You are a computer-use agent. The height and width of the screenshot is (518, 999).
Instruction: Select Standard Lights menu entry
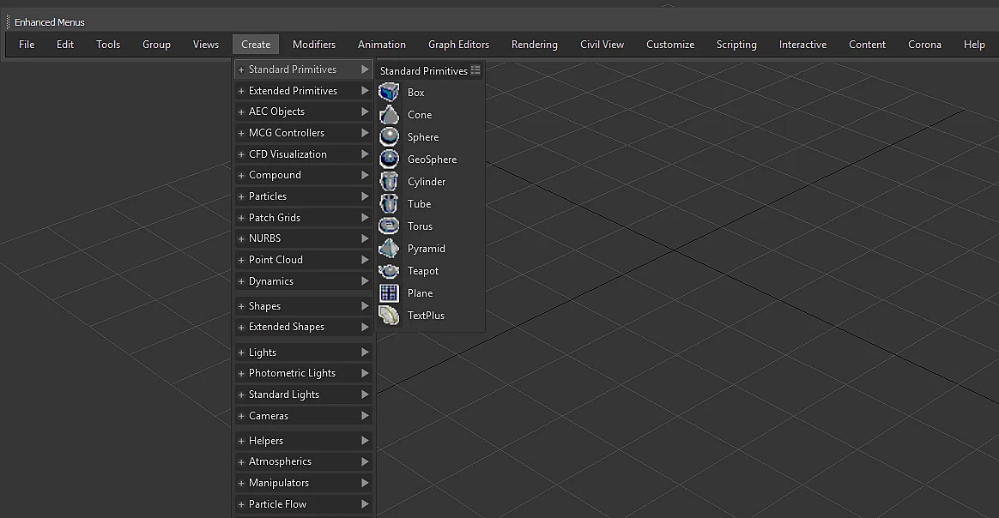coord(303,395)
